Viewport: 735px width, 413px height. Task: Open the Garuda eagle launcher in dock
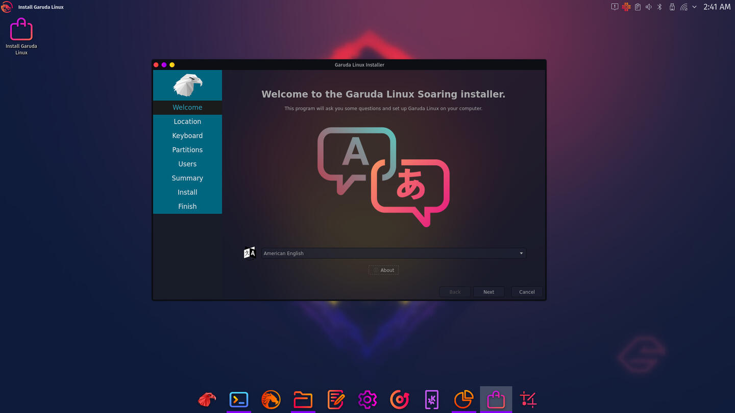tap(207, 399)
